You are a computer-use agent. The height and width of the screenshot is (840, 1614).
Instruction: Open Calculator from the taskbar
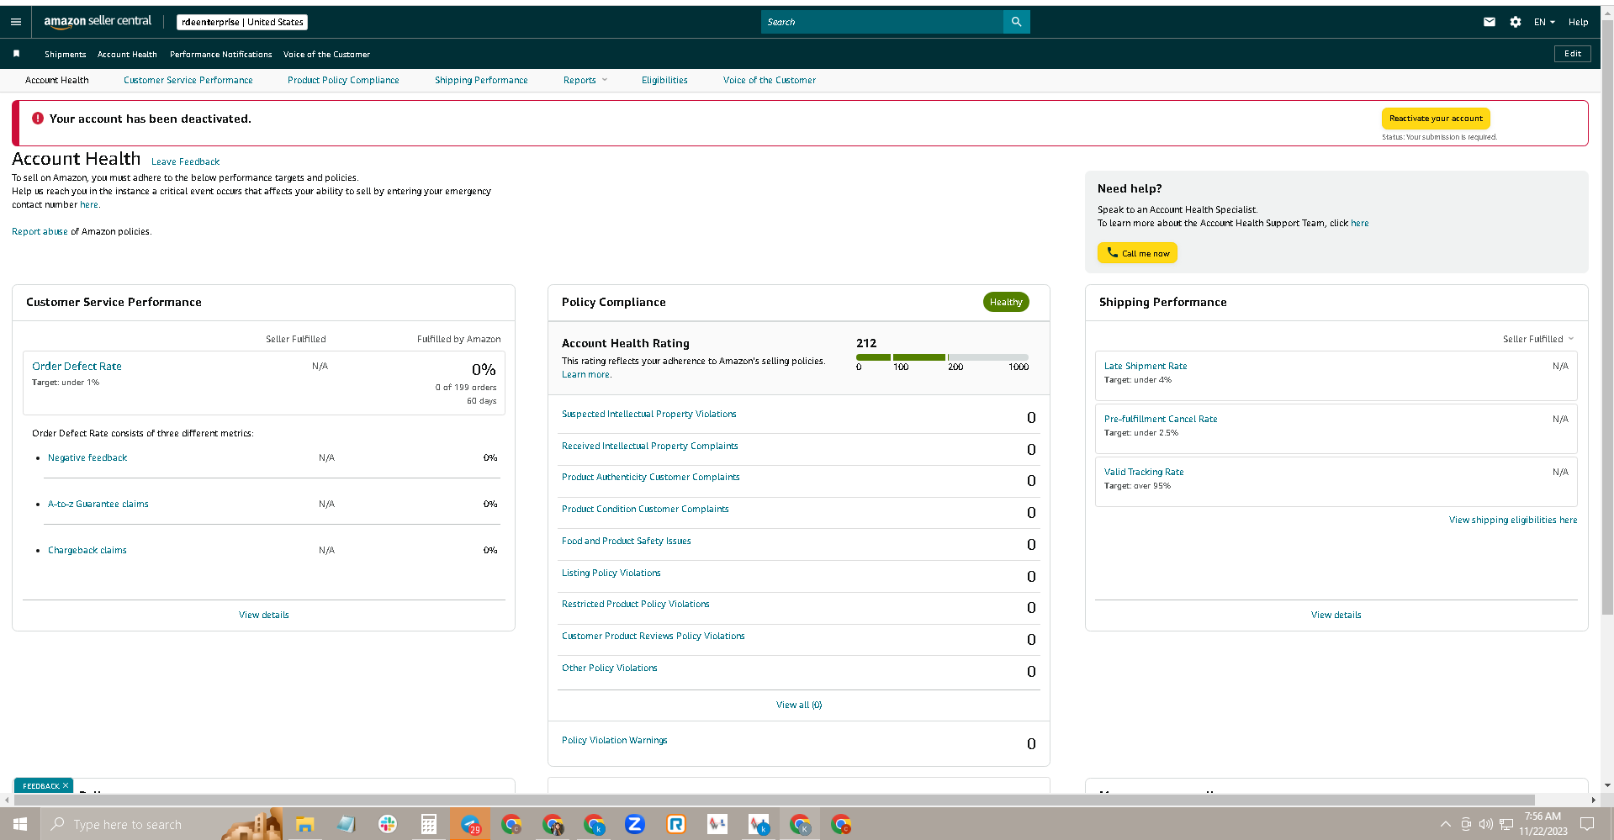pyautogui.click(x=428, y=824)
